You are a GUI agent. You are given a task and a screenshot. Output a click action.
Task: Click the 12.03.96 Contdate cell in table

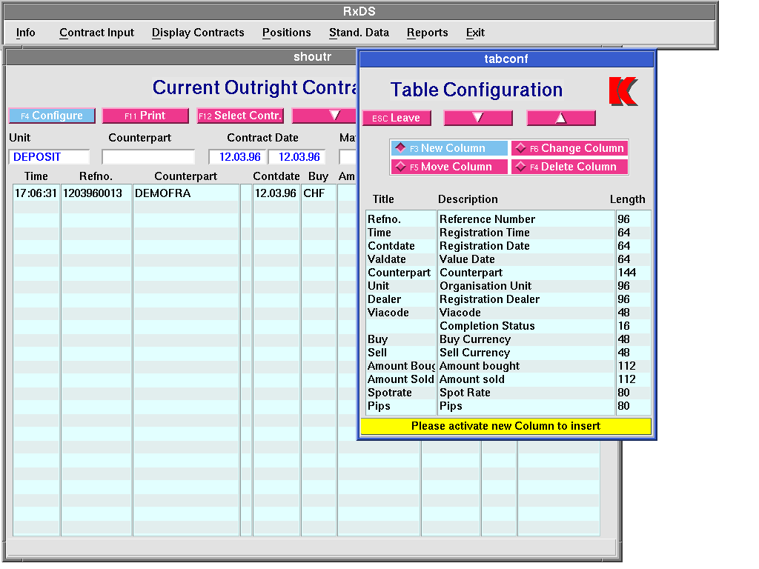click(x=276, y=193)
